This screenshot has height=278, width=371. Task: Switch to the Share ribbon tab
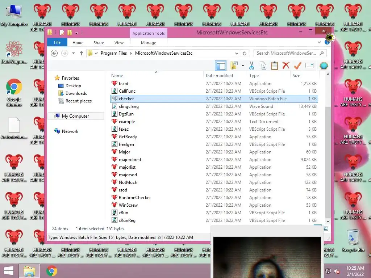(x=99, y=43)
